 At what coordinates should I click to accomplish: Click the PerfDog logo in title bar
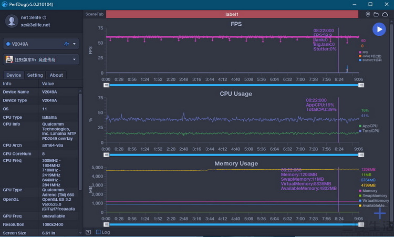5,4
